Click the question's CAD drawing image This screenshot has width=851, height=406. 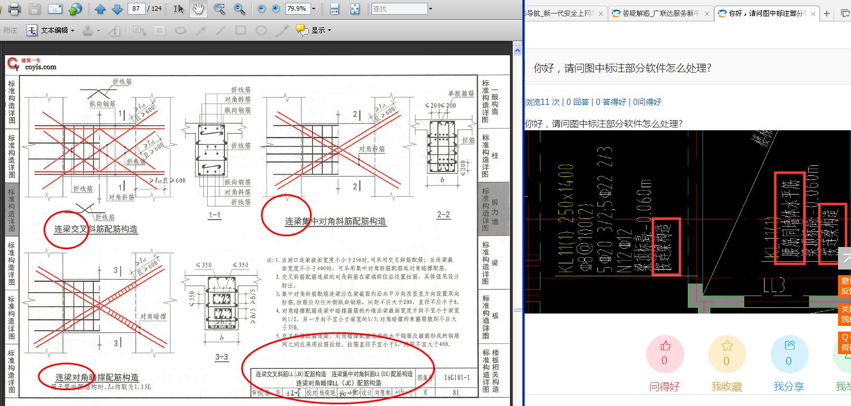click(687, 222)
